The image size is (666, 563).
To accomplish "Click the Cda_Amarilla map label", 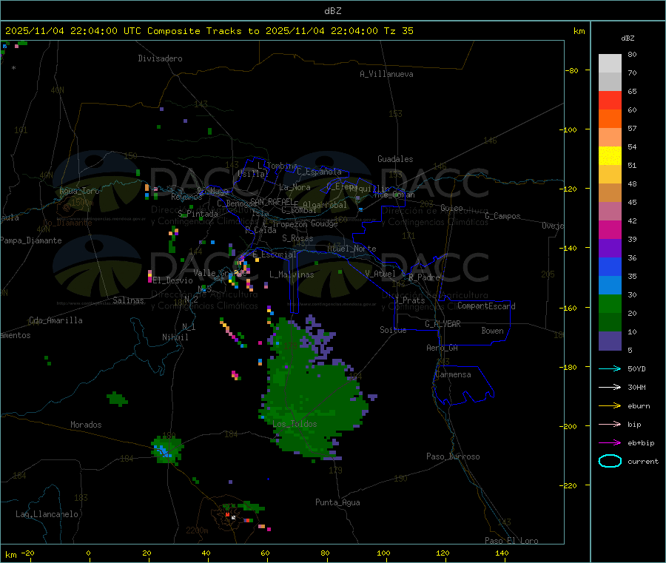I will click(55, 320).
